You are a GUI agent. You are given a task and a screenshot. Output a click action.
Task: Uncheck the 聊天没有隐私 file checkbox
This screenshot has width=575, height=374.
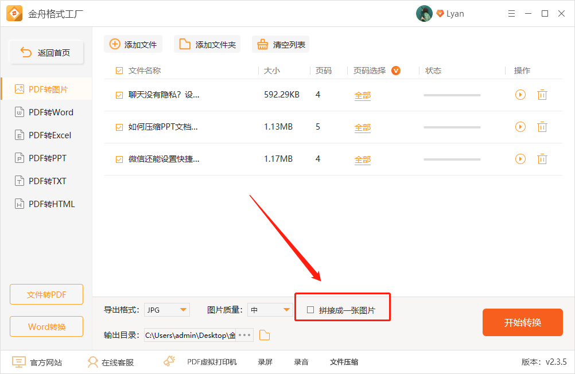coord(119,95)
